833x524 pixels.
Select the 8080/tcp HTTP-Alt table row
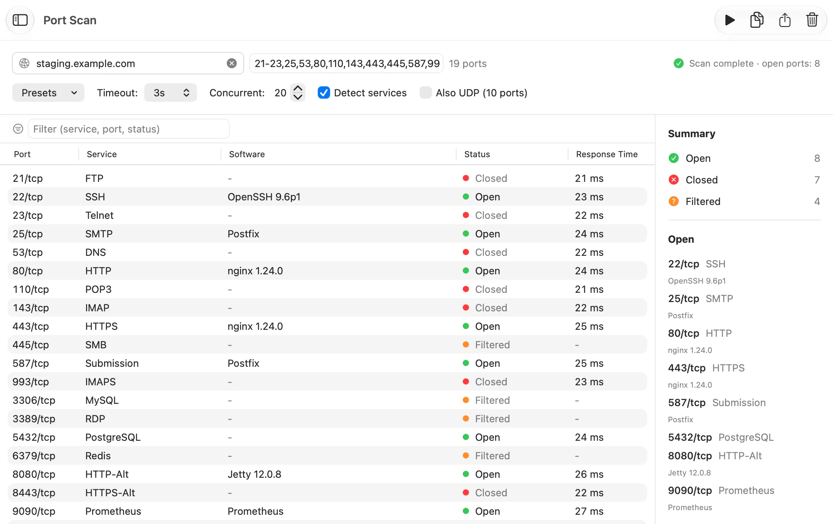tap(327, 474)
